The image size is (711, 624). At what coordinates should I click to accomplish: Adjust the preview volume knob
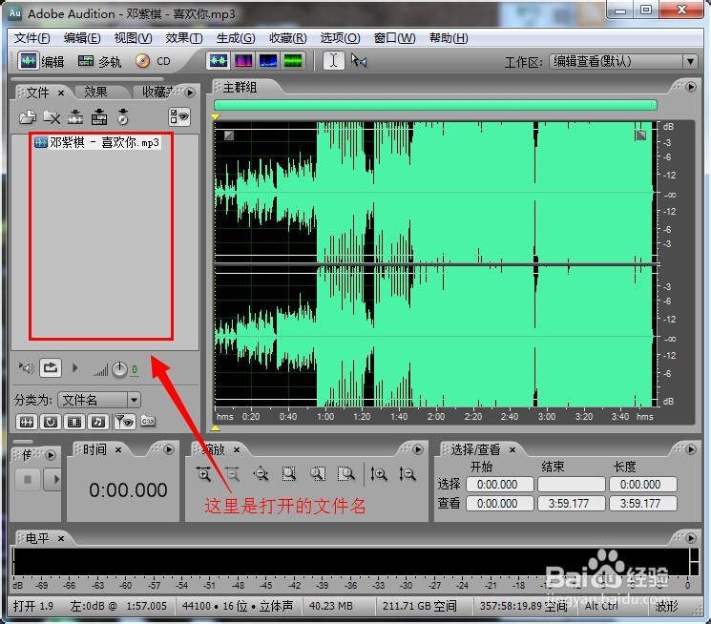119,369
